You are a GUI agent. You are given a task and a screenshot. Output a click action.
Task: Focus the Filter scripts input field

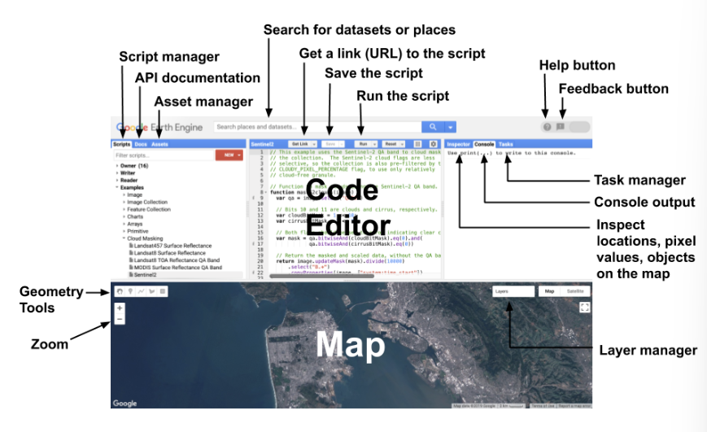coord(164,155)
